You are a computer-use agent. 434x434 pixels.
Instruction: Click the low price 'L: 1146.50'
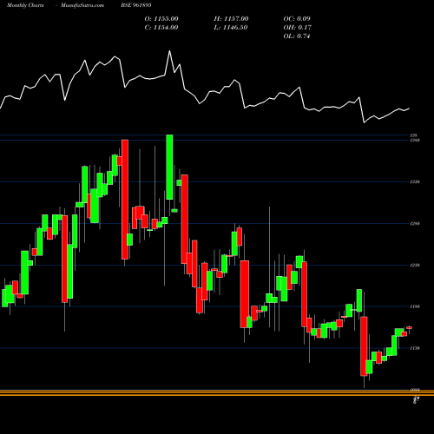[x=231, y=28]
